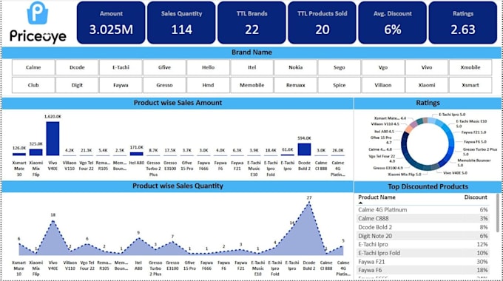
Task: Click the Gresso E3100 4.9 donut label
Action: [388, 168]
